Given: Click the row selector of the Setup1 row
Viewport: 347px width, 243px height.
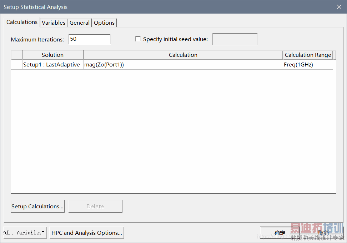Looking at the screenshot, I should pyautogui.click(x=16, y=65).
